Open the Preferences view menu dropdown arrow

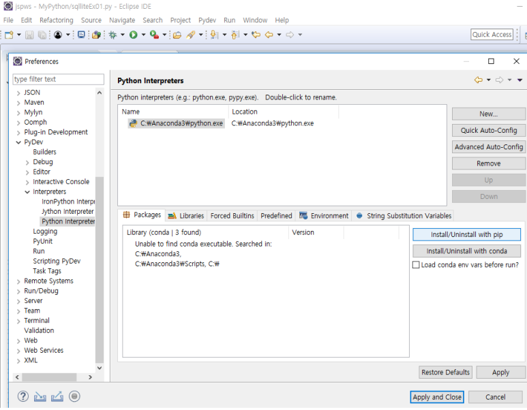pos(520,80)
